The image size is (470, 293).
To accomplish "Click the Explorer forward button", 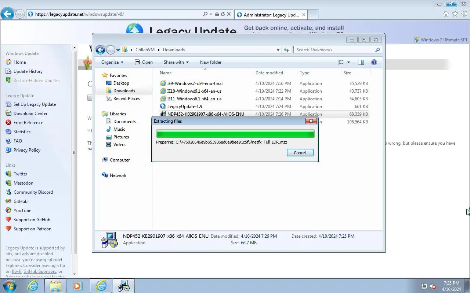I will 111,50.
